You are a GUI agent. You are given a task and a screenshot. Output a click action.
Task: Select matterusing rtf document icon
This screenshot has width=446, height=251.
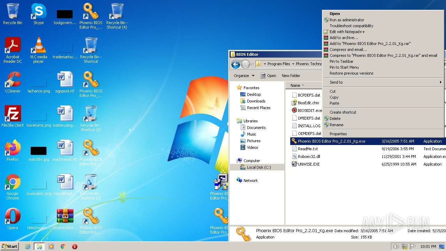[x=65, y=116]
